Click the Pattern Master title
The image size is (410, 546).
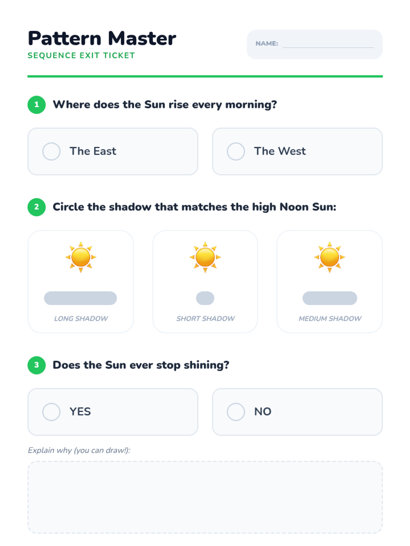pyautogui.click(x=102, y=38)
